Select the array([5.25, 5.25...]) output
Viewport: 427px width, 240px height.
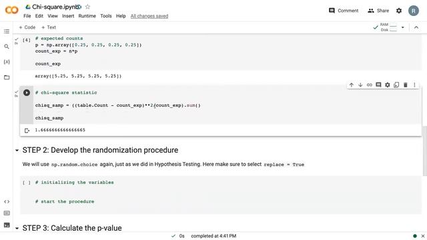78,76
